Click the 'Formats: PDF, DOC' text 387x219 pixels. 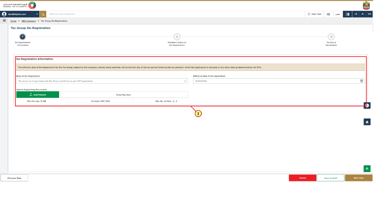(101, 101)
